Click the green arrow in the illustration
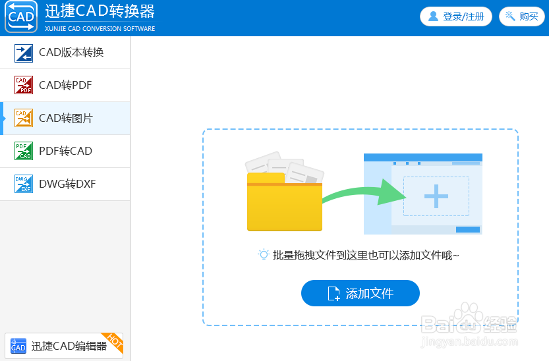 364,192
